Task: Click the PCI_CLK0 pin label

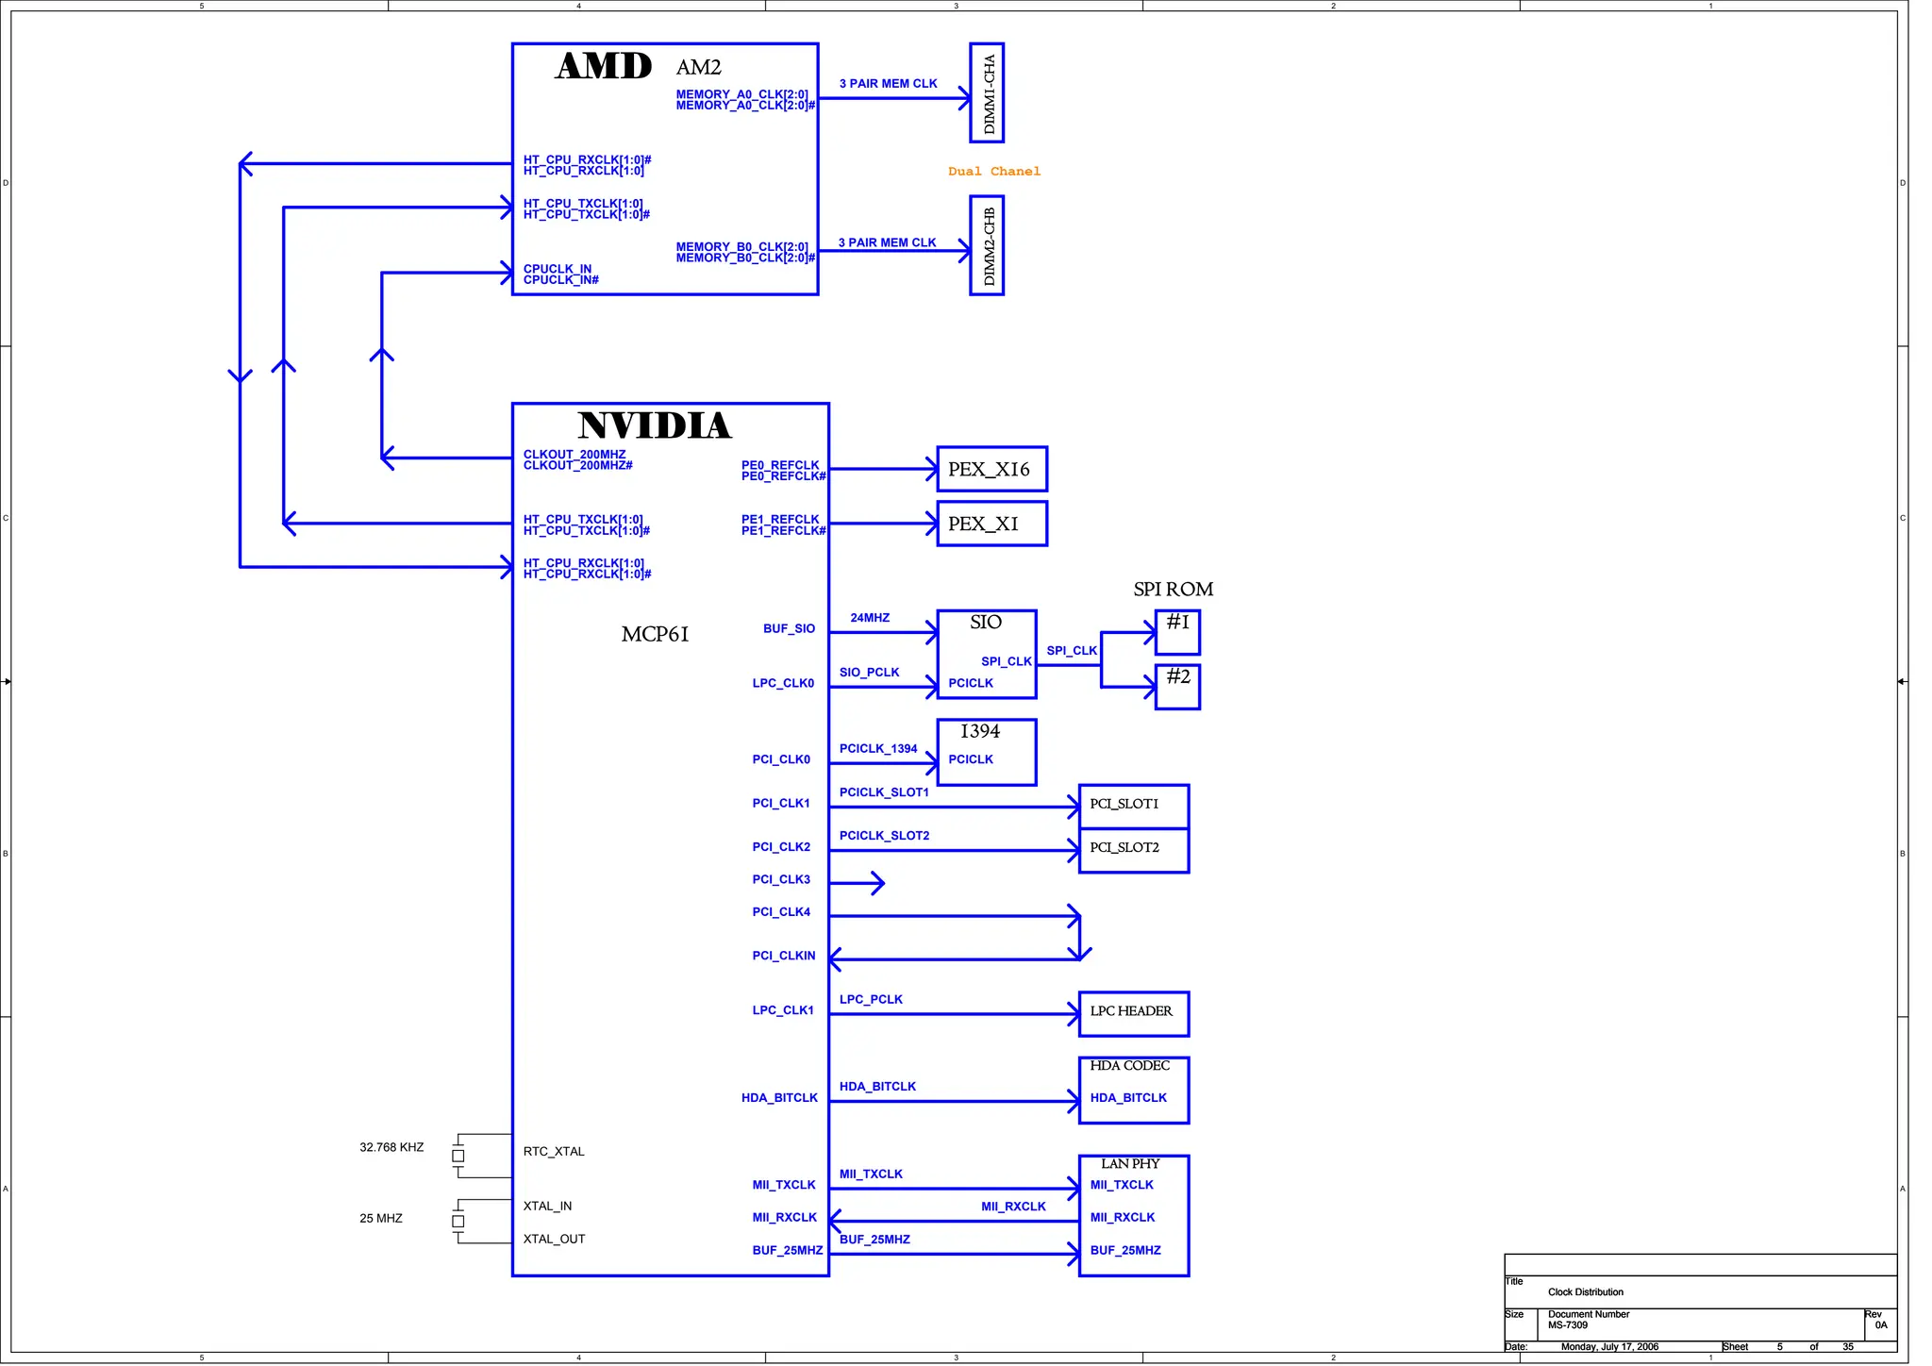Action: (781, 759)
